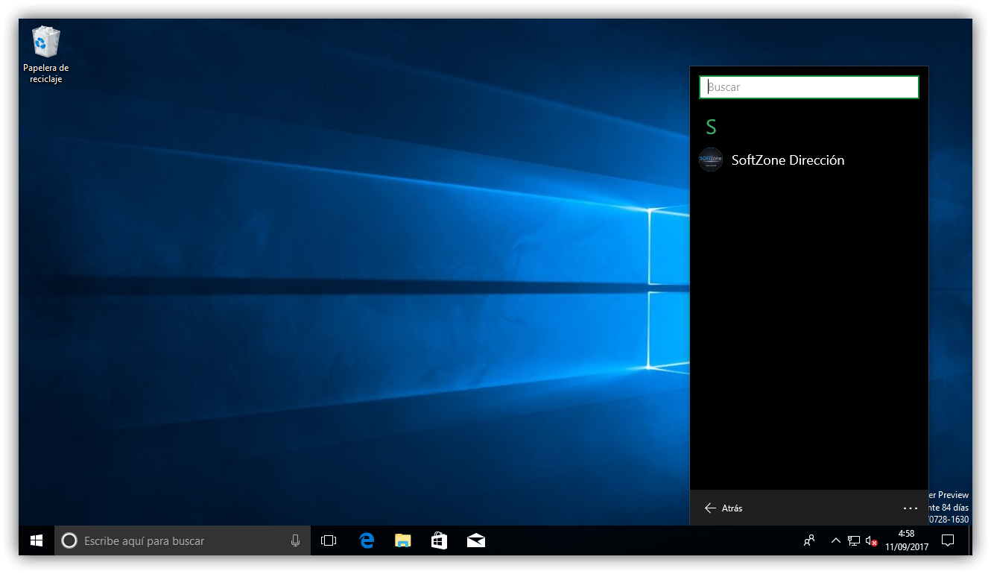This screenshot has width=991, height=574.
Task: Go back with the Atrás button
Action: click(x=723, y=508)
